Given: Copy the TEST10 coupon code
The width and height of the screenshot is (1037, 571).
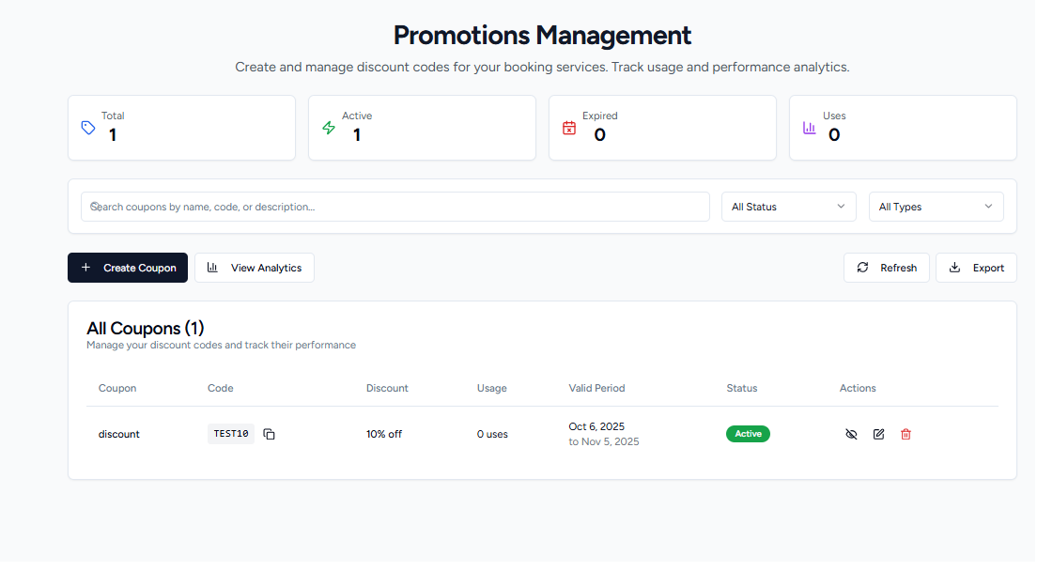Looking at the screenshot, I should click(x=269, y=434).
